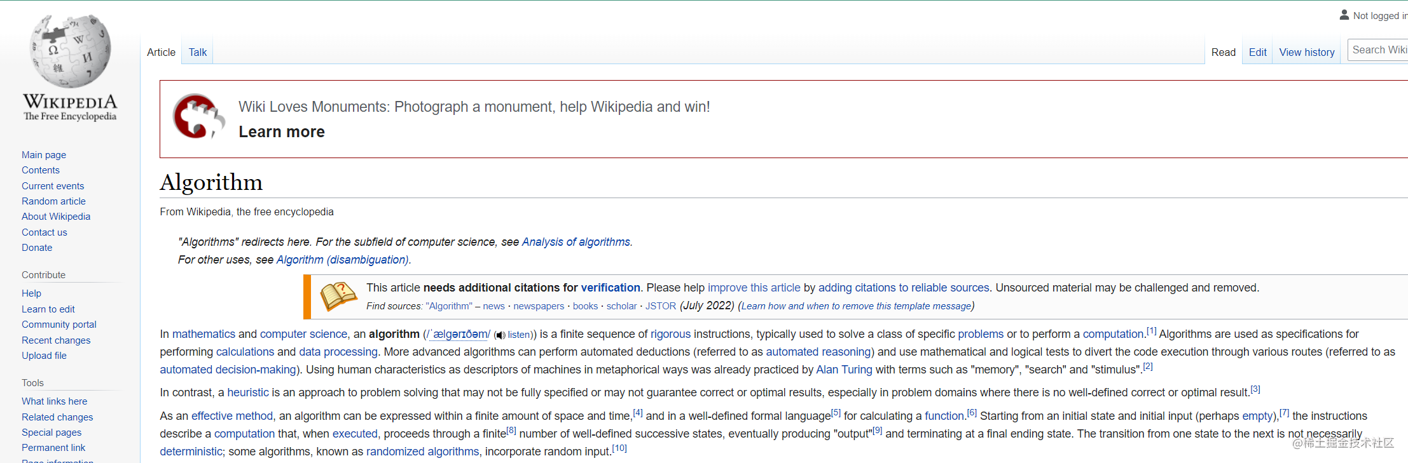Click the Donate sidebar link
Screen dimensions: 1408x463
click(37, 247)
